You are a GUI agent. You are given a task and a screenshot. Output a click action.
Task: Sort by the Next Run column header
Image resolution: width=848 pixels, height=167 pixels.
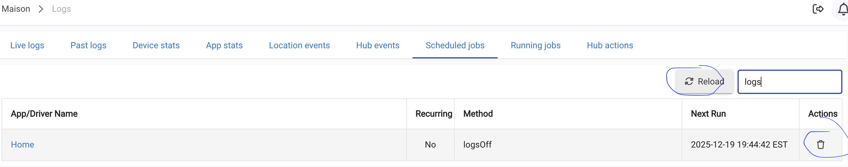tap(708, 114)
